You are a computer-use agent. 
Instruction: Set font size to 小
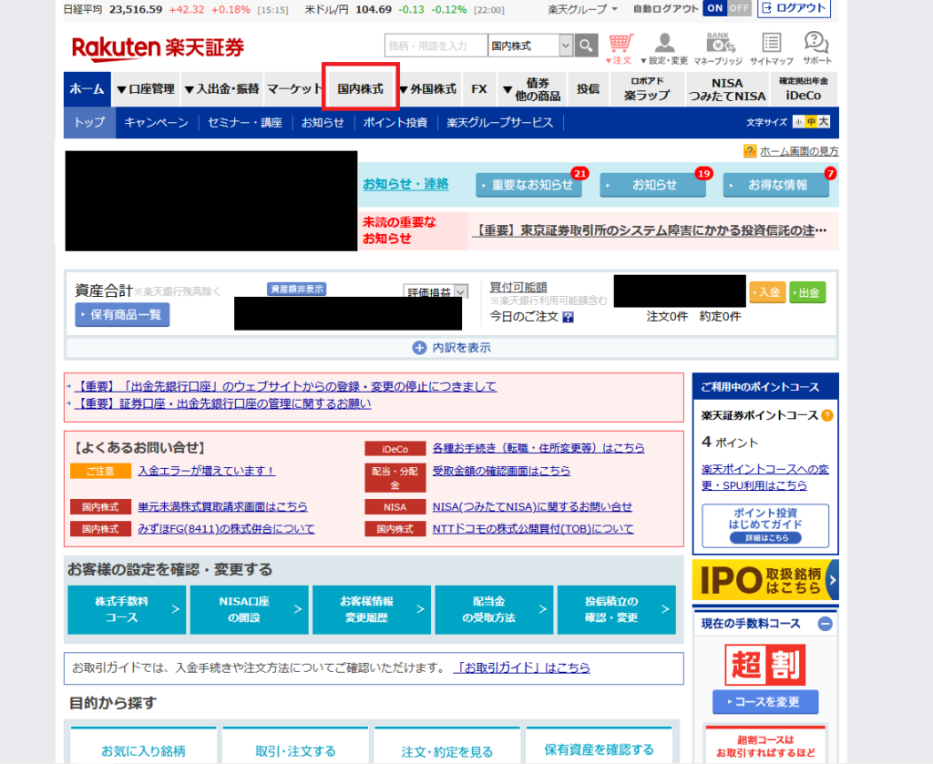(x=798, y=122)
